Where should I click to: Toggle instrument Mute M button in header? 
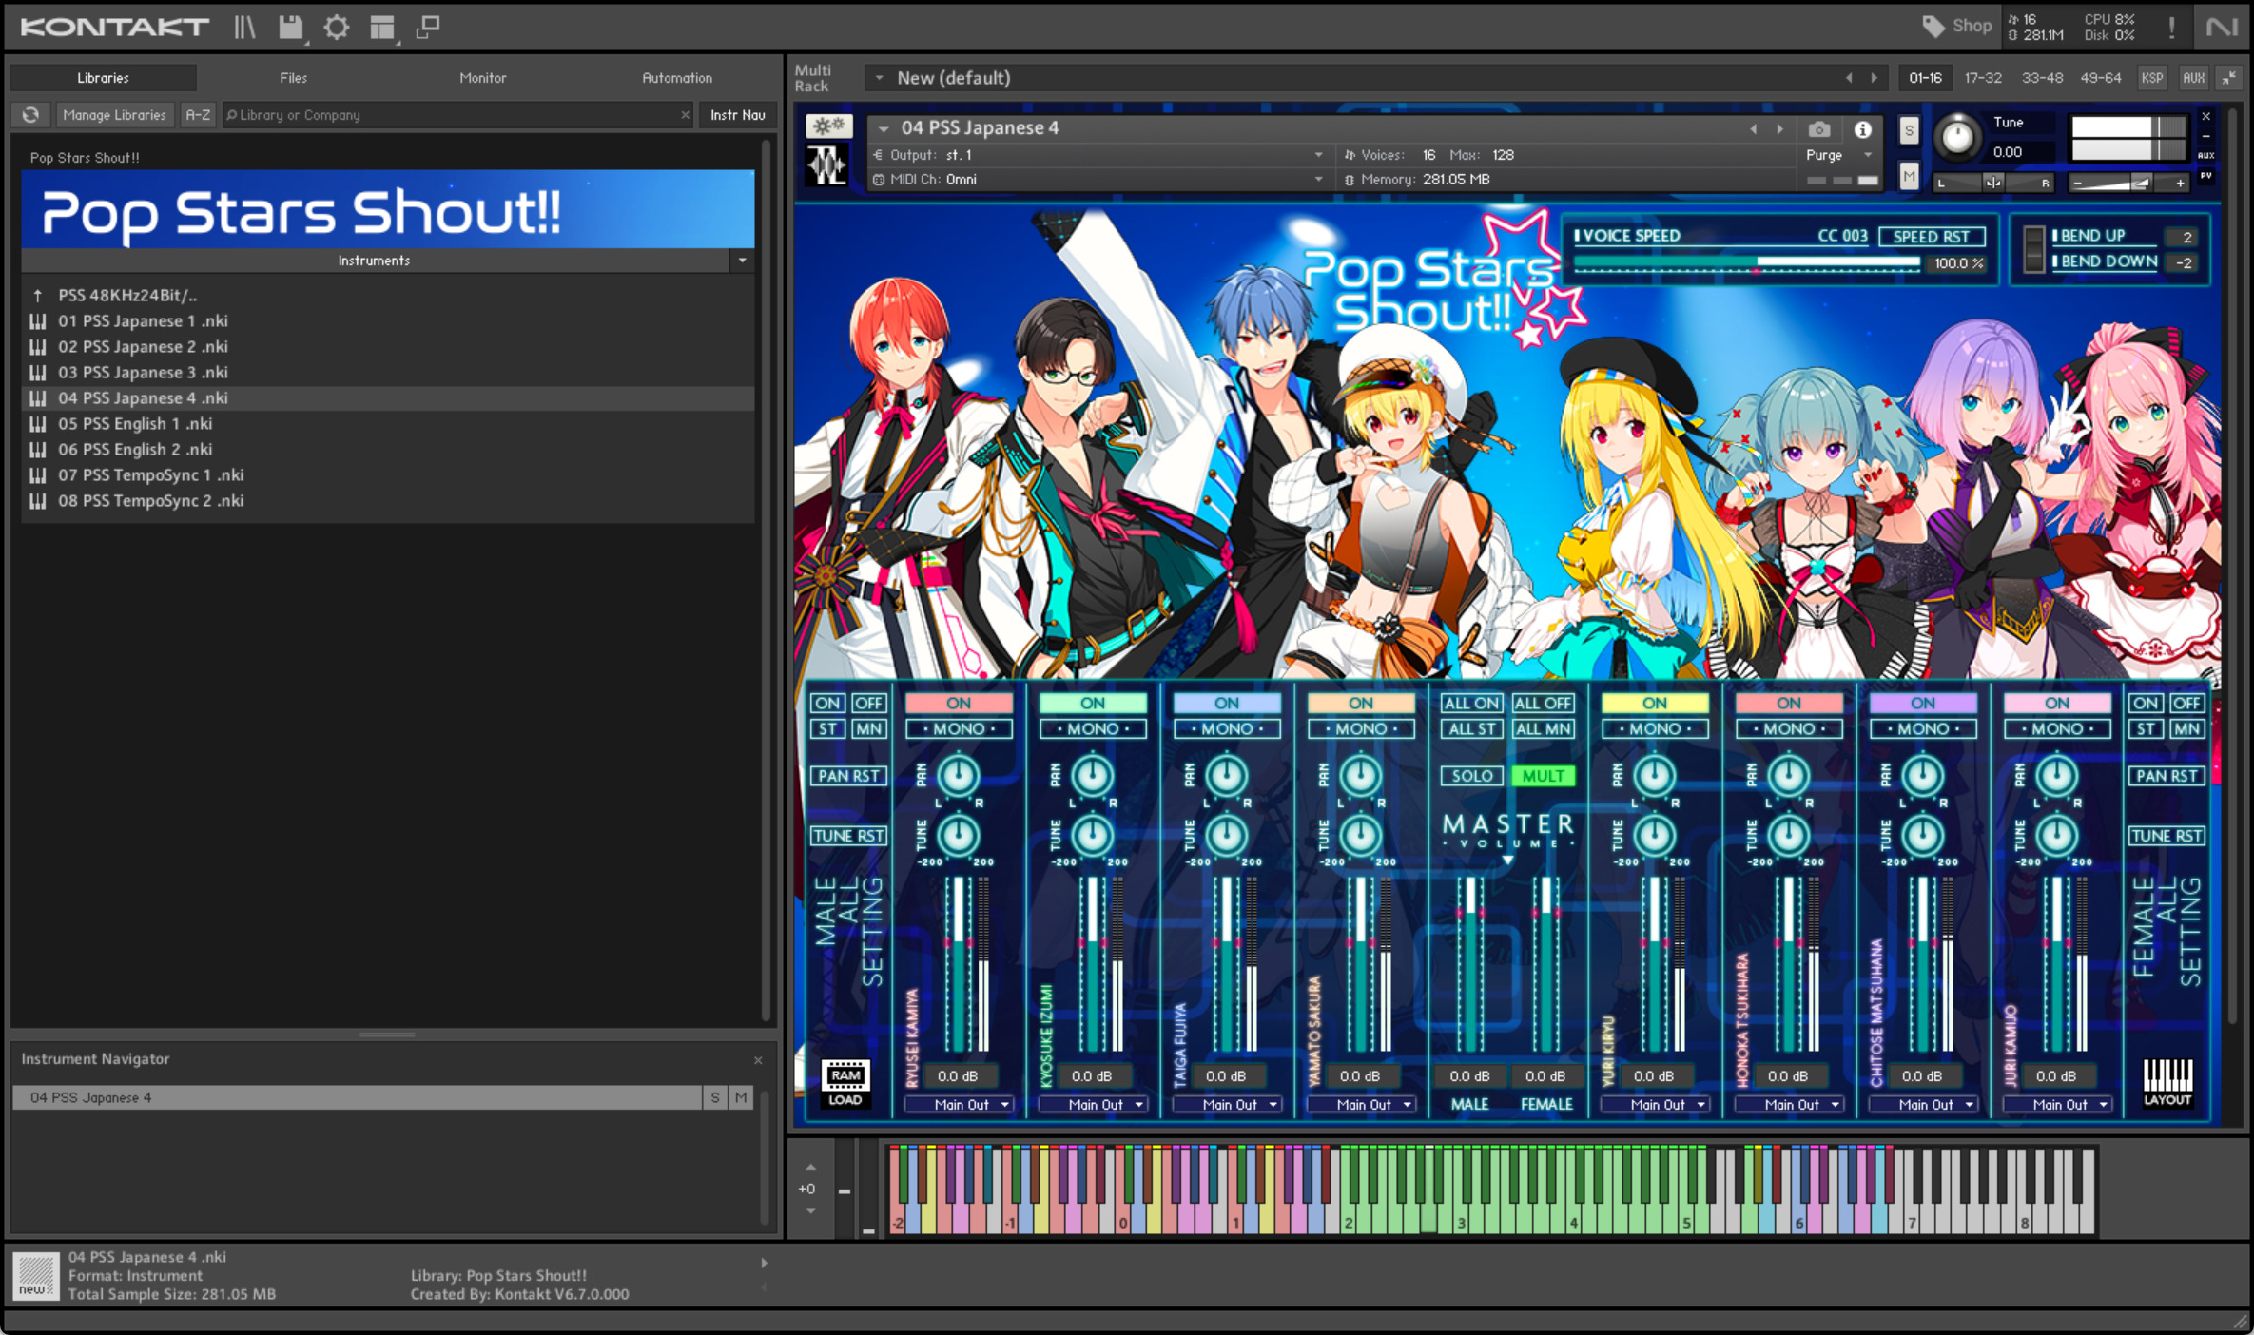tap(1909, 176)
